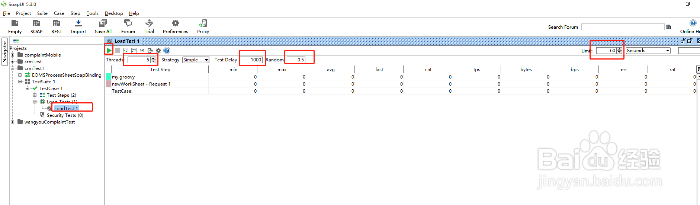Expand wangyouComplaintTest project node
Image resolution: width=700 pixels, height=205 pixels.
tap(12, 122)
